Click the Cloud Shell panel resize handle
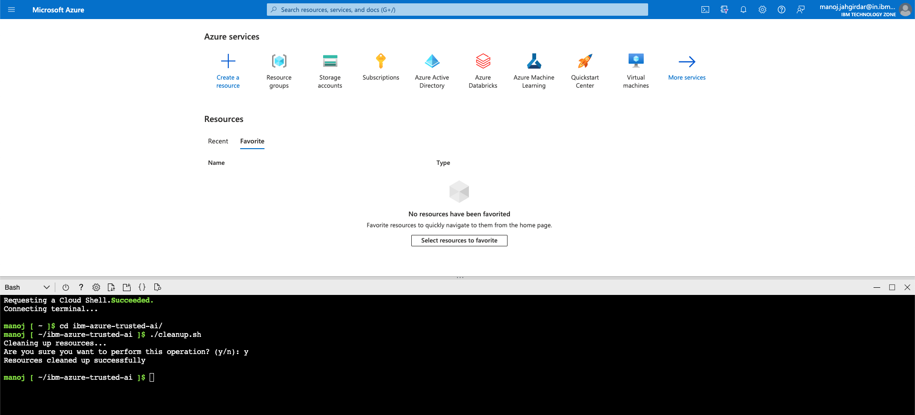 460,277
